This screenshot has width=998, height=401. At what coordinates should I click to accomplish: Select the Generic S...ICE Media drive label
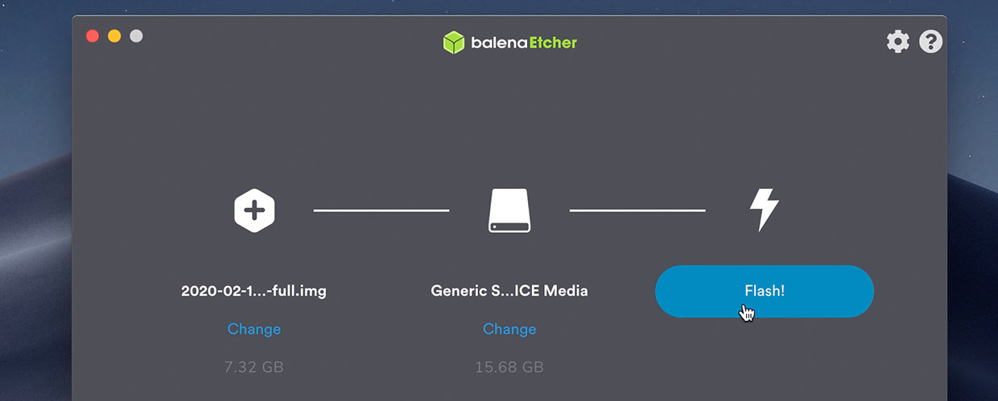(509, 291)
